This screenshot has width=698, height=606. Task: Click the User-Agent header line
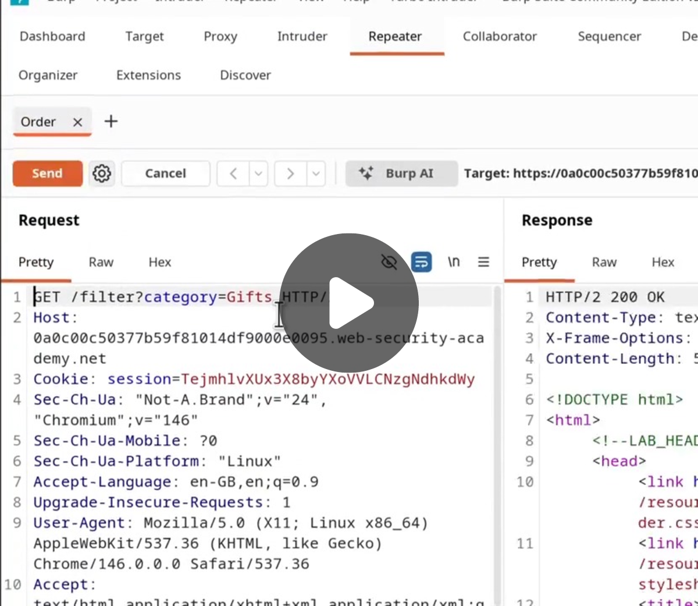231,543
